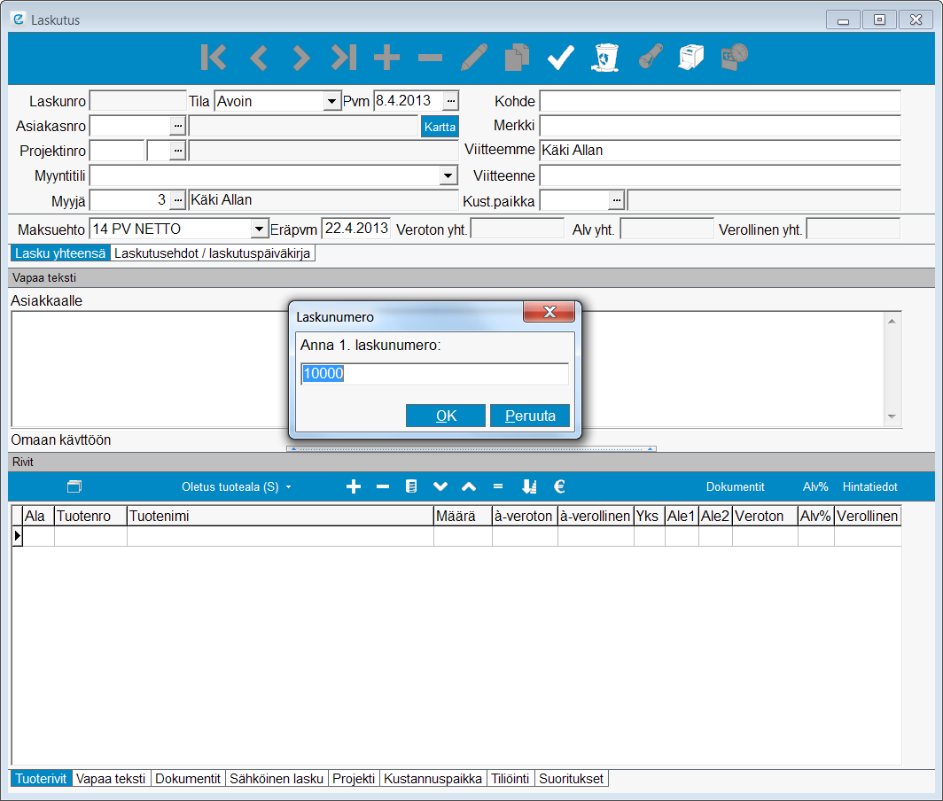Go to next invoice record
Screen dimensions: 943x801
pos(300,58)
